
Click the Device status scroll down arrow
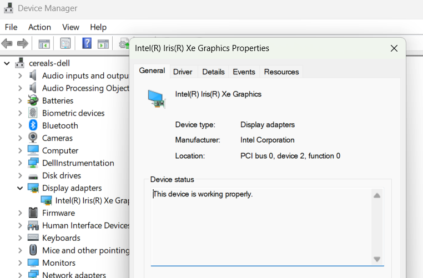[377, 259]
